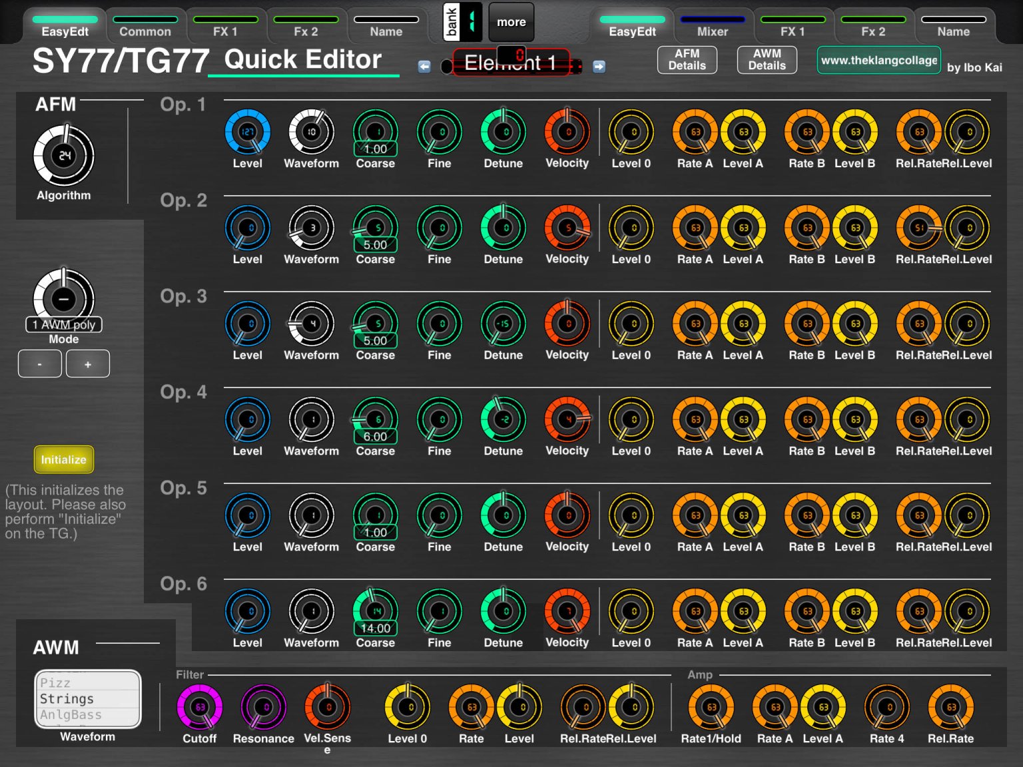Viewport: 1023px width, 767px height.
Task: Click the Op. 4 Rate A knob
Action: pyautogui.click(x=695, y=419)
